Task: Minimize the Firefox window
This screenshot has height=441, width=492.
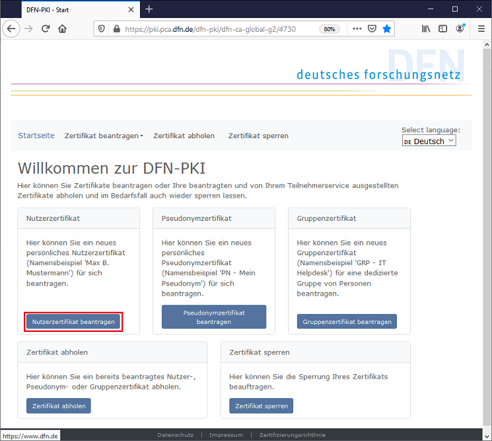Action: point(431,9)
